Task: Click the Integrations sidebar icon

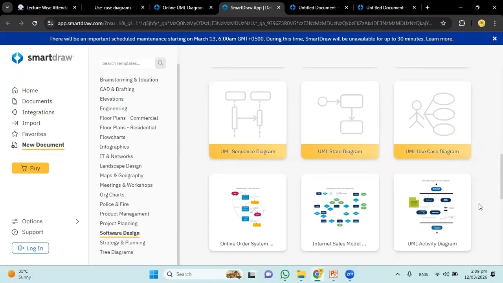Action: click(15, 112)
